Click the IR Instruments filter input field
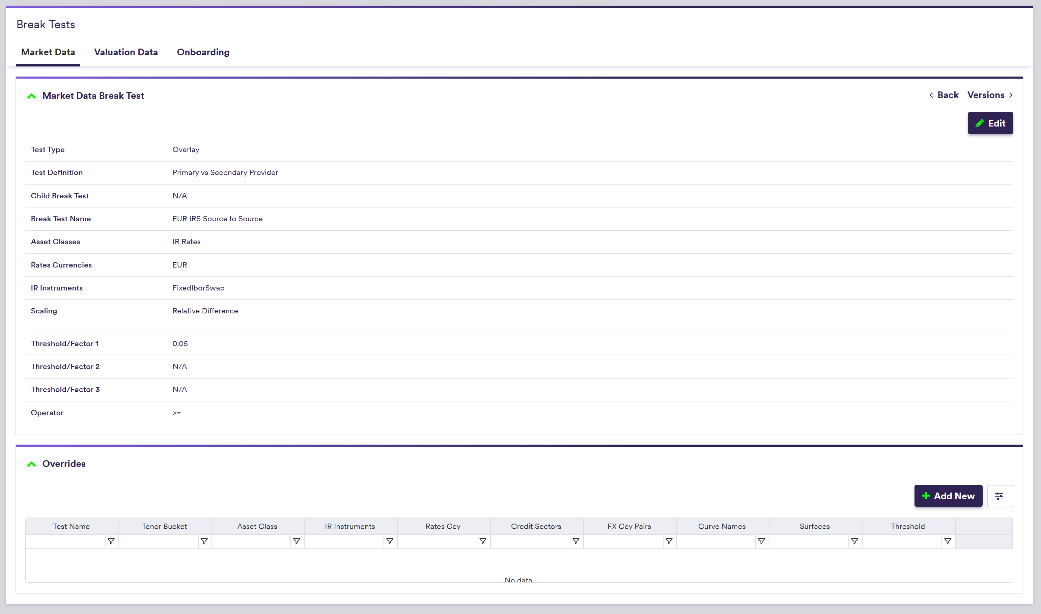1041x614 pixels. (x=344, y=541)
